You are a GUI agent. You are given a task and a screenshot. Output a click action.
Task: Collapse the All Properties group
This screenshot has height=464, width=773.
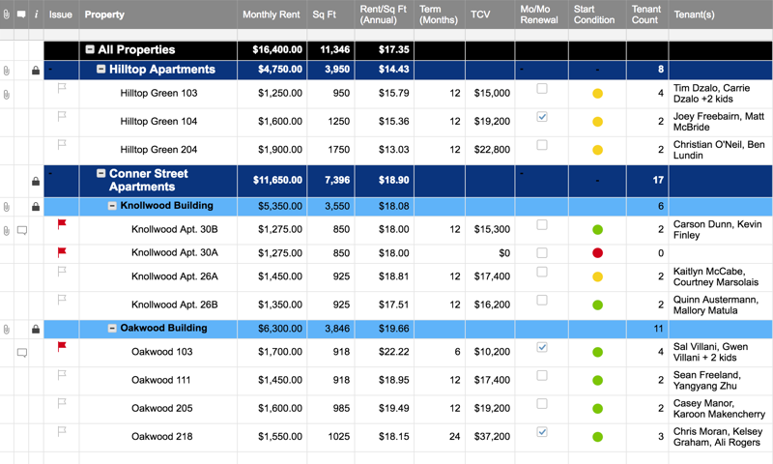coord(90,49)
